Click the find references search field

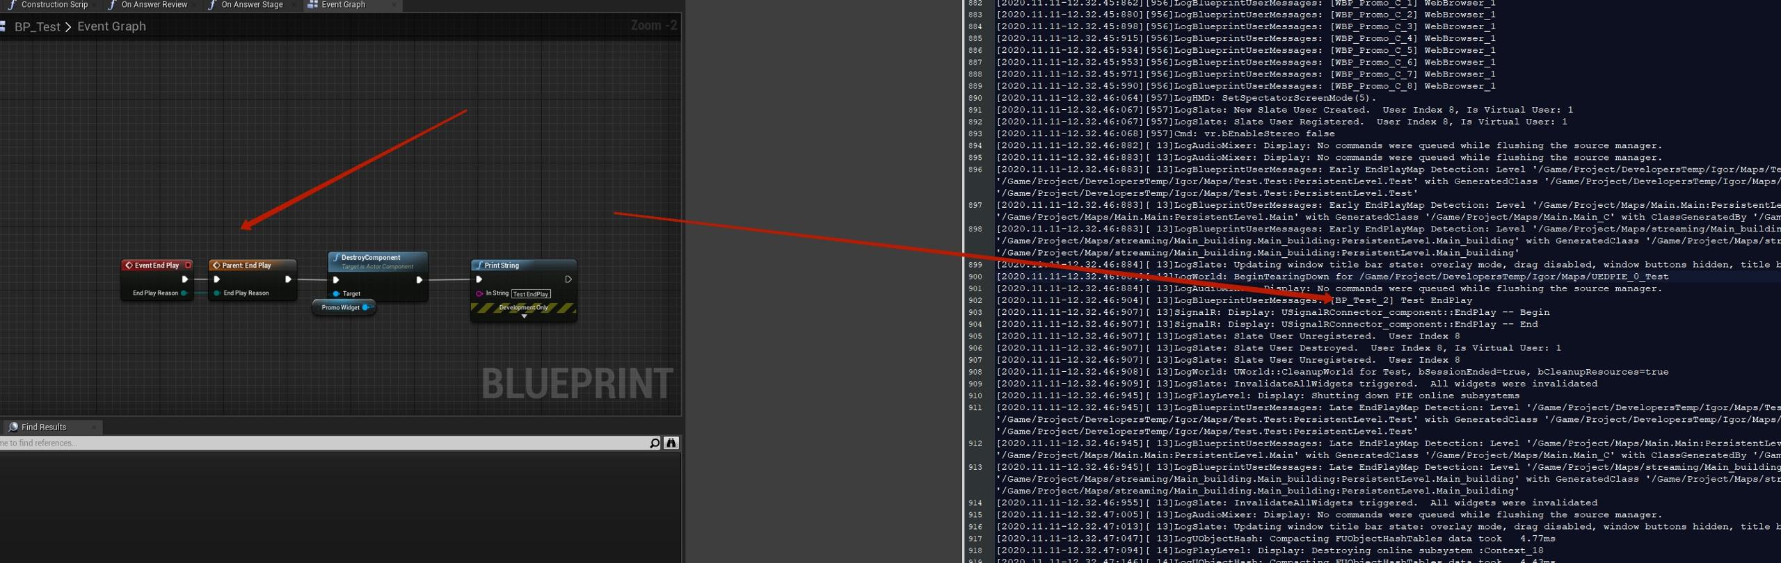coord(320,443)
